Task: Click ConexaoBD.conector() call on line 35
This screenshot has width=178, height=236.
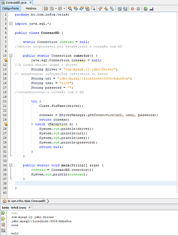Action: tap(72, 170)
